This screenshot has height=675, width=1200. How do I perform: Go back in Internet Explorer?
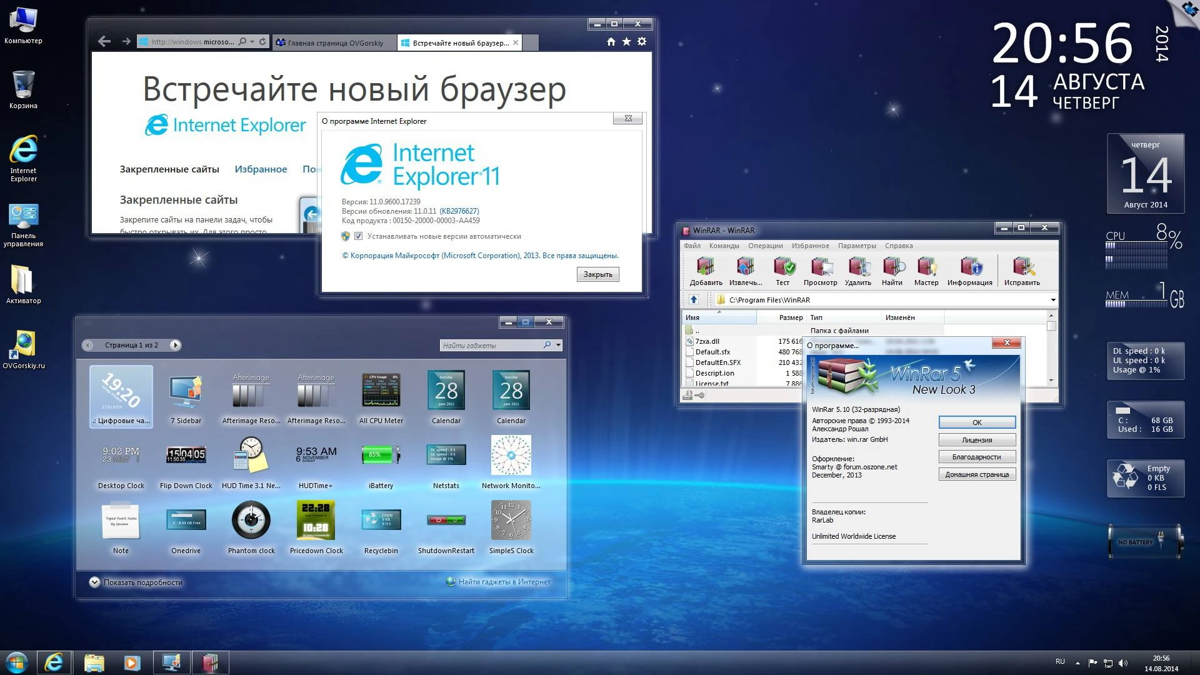(104, 42)
